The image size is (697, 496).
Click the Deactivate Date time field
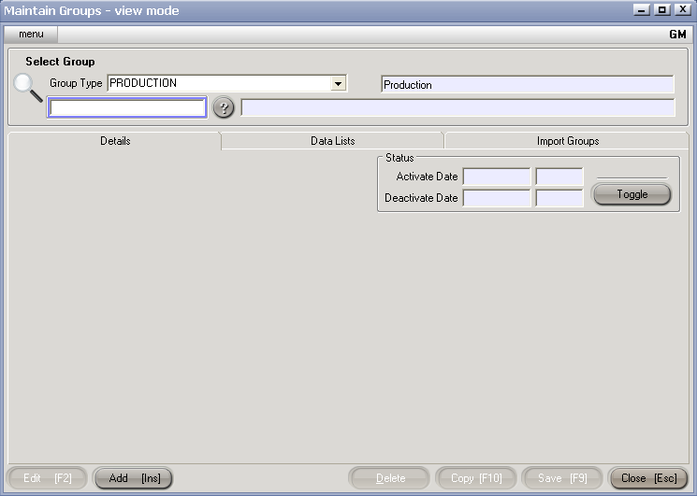coord(559,198)
